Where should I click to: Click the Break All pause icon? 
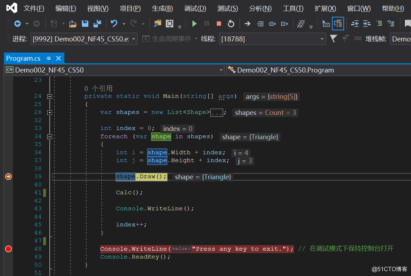click(207, 24)
